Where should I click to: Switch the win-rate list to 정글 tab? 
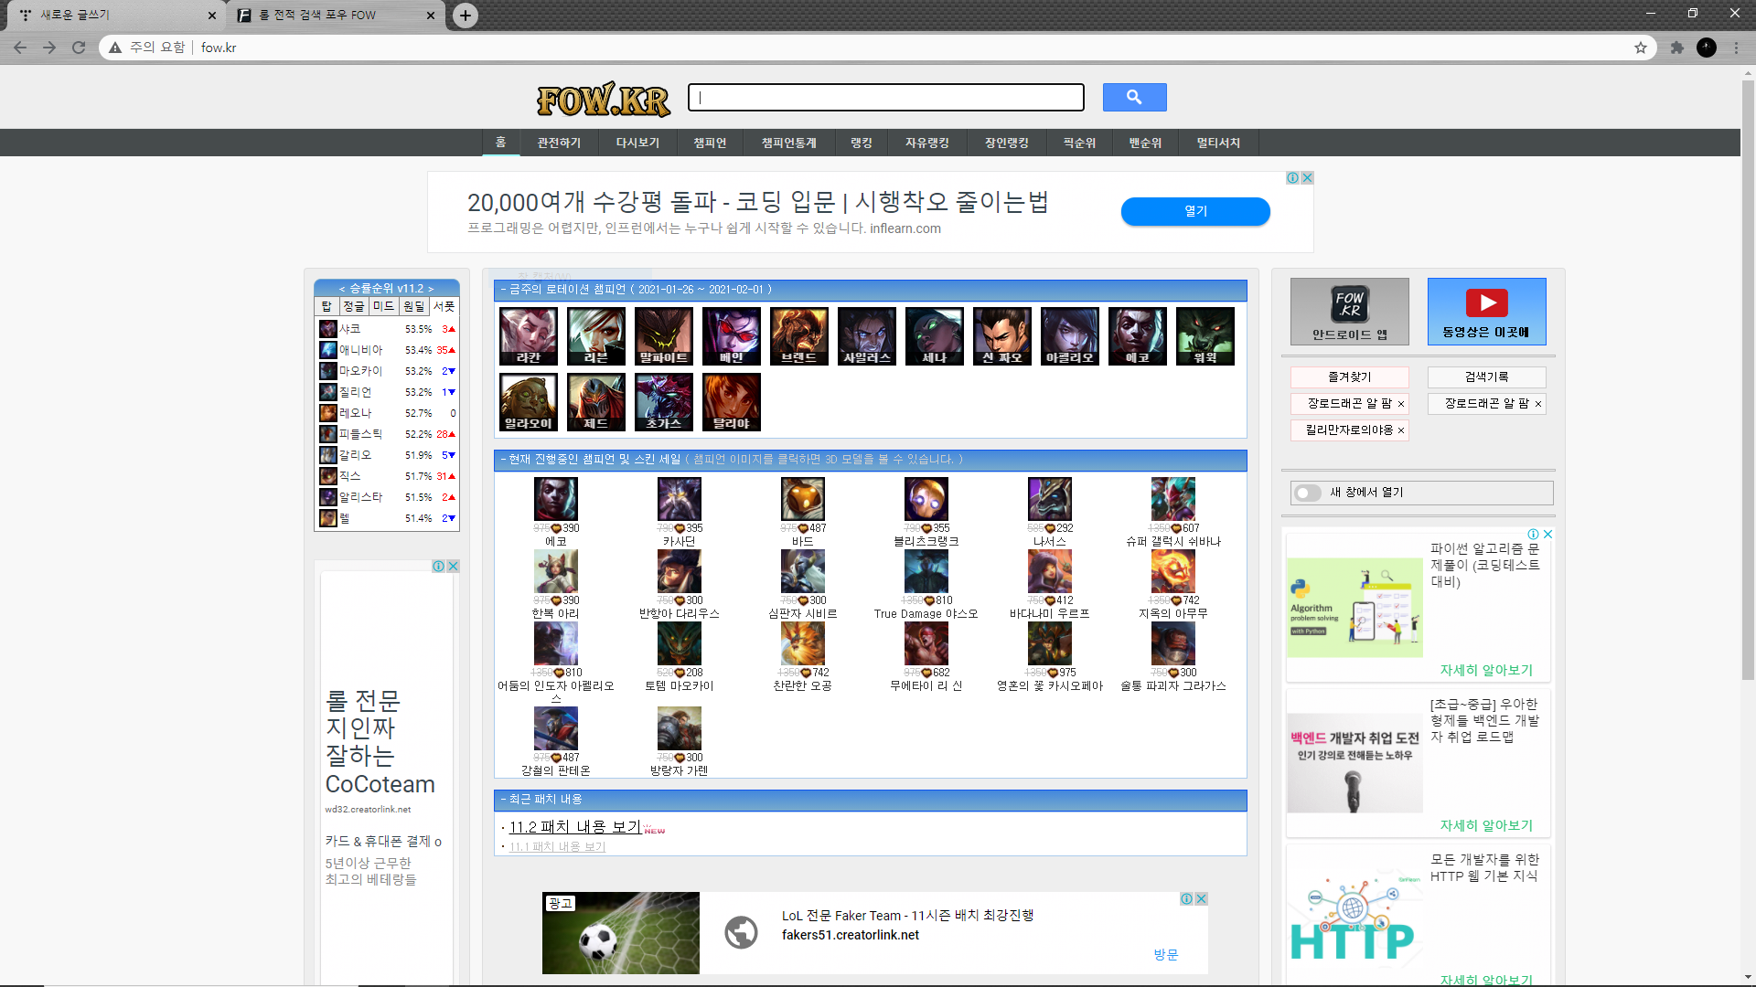(354, 307)
